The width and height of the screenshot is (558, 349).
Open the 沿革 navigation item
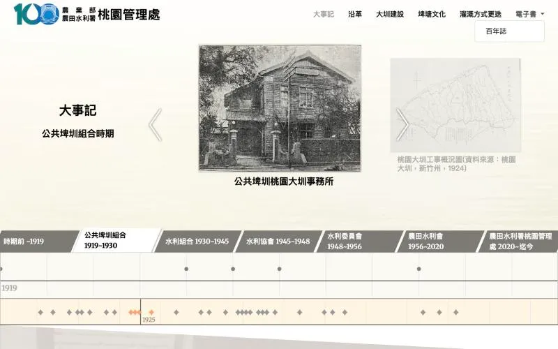coord(355,14)
